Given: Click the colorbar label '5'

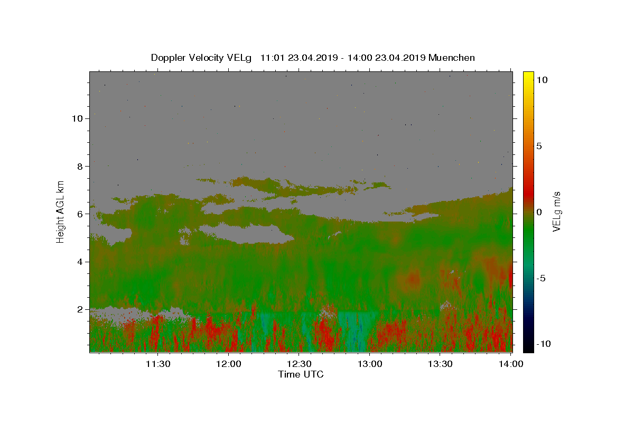Looking at the screenshot, I should [539, 146].
